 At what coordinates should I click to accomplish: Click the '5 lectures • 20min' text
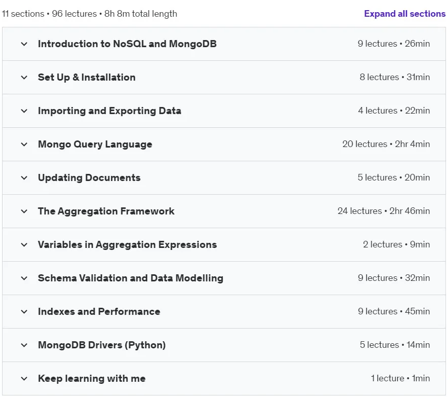(x=394, y=177)
